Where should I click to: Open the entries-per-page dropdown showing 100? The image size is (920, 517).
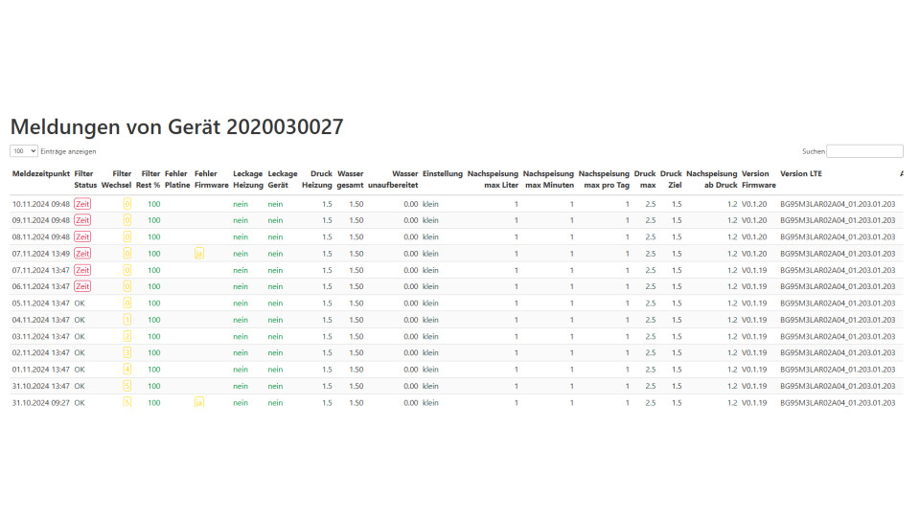(x=24, y=151)
